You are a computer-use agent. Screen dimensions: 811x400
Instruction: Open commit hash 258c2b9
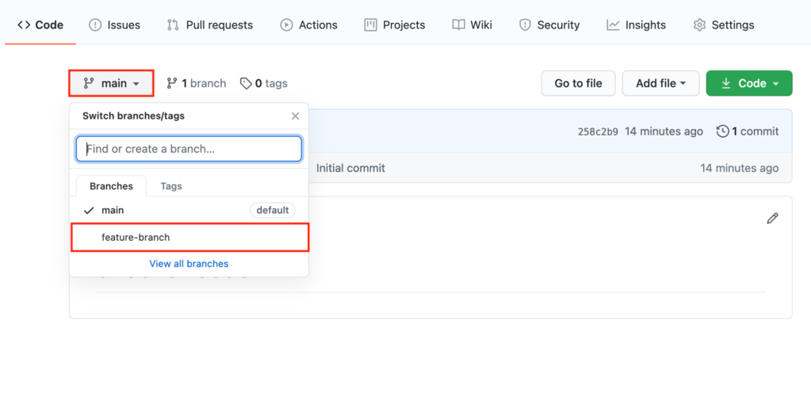(x=598, y=131)
